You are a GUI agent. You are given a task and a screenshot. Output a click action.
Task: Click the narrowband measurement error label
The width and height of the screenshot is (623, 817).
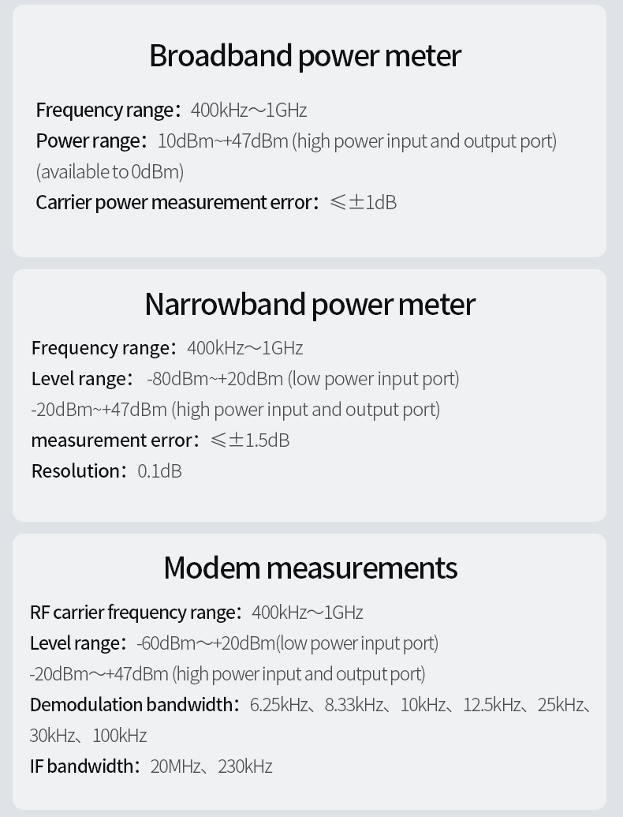(x=113, y=440)
